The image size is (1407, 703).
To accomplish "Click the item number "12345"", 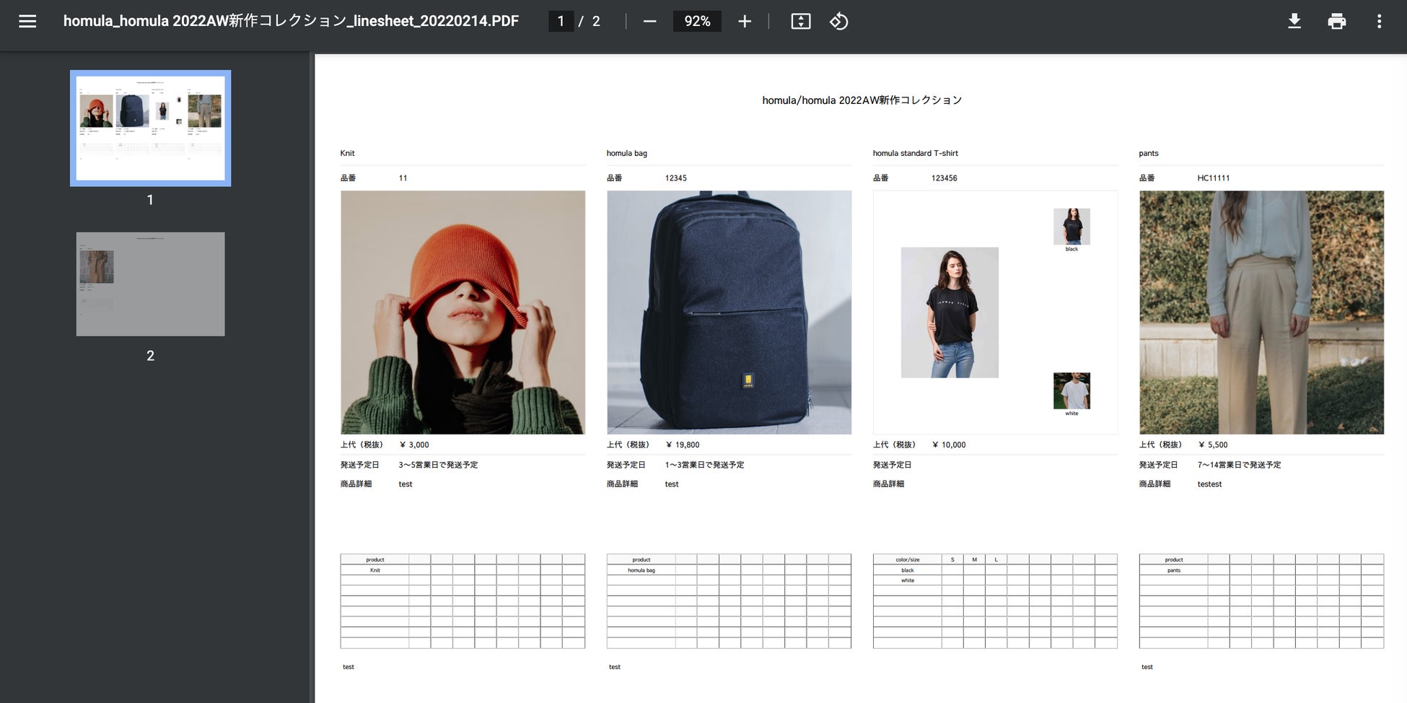I will pyautogui.click(x=676, y=178).
